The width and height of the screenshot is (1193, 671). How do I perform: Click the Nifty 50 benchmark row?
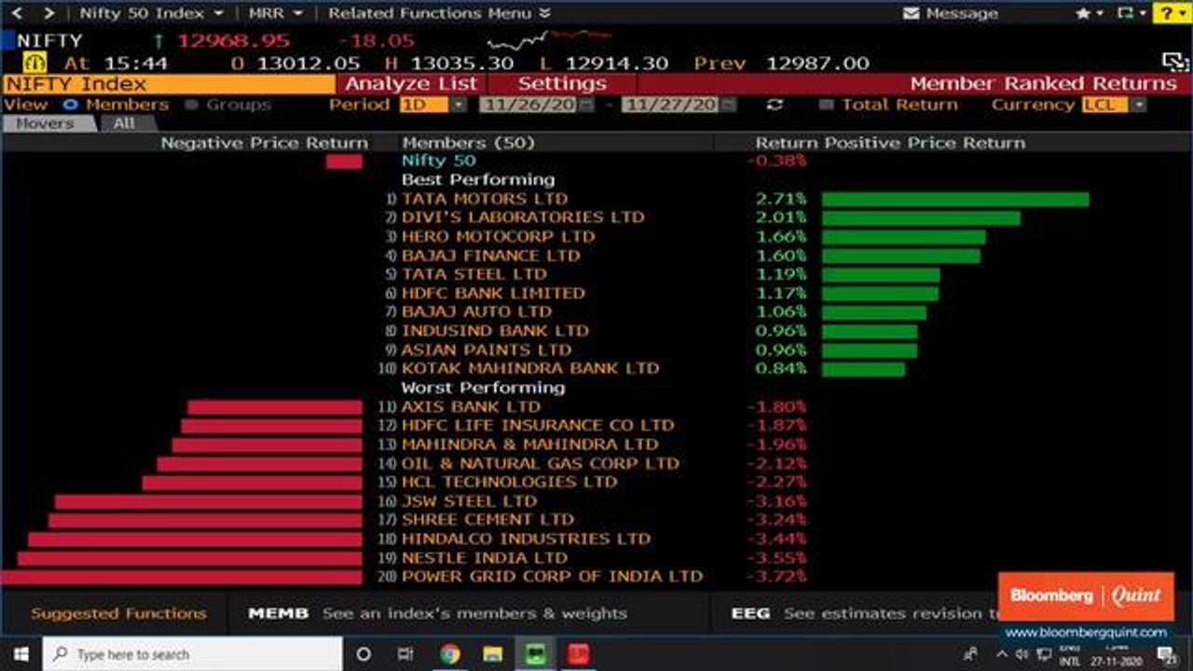[438, 160]
